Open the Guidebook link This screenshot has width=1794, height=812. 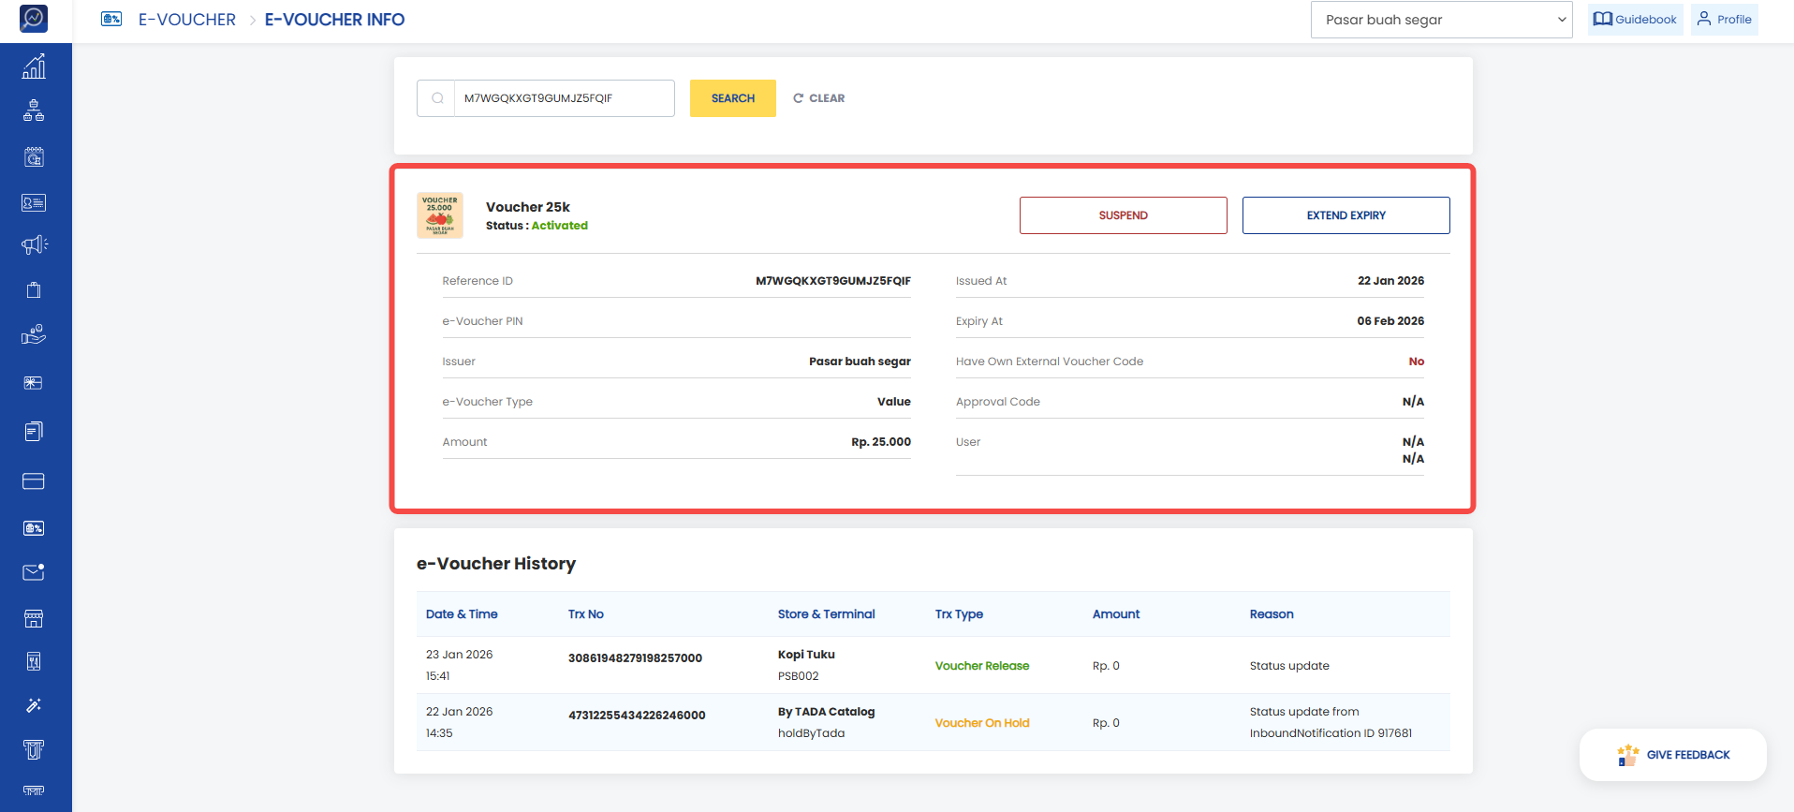[x=1635, y=20]
